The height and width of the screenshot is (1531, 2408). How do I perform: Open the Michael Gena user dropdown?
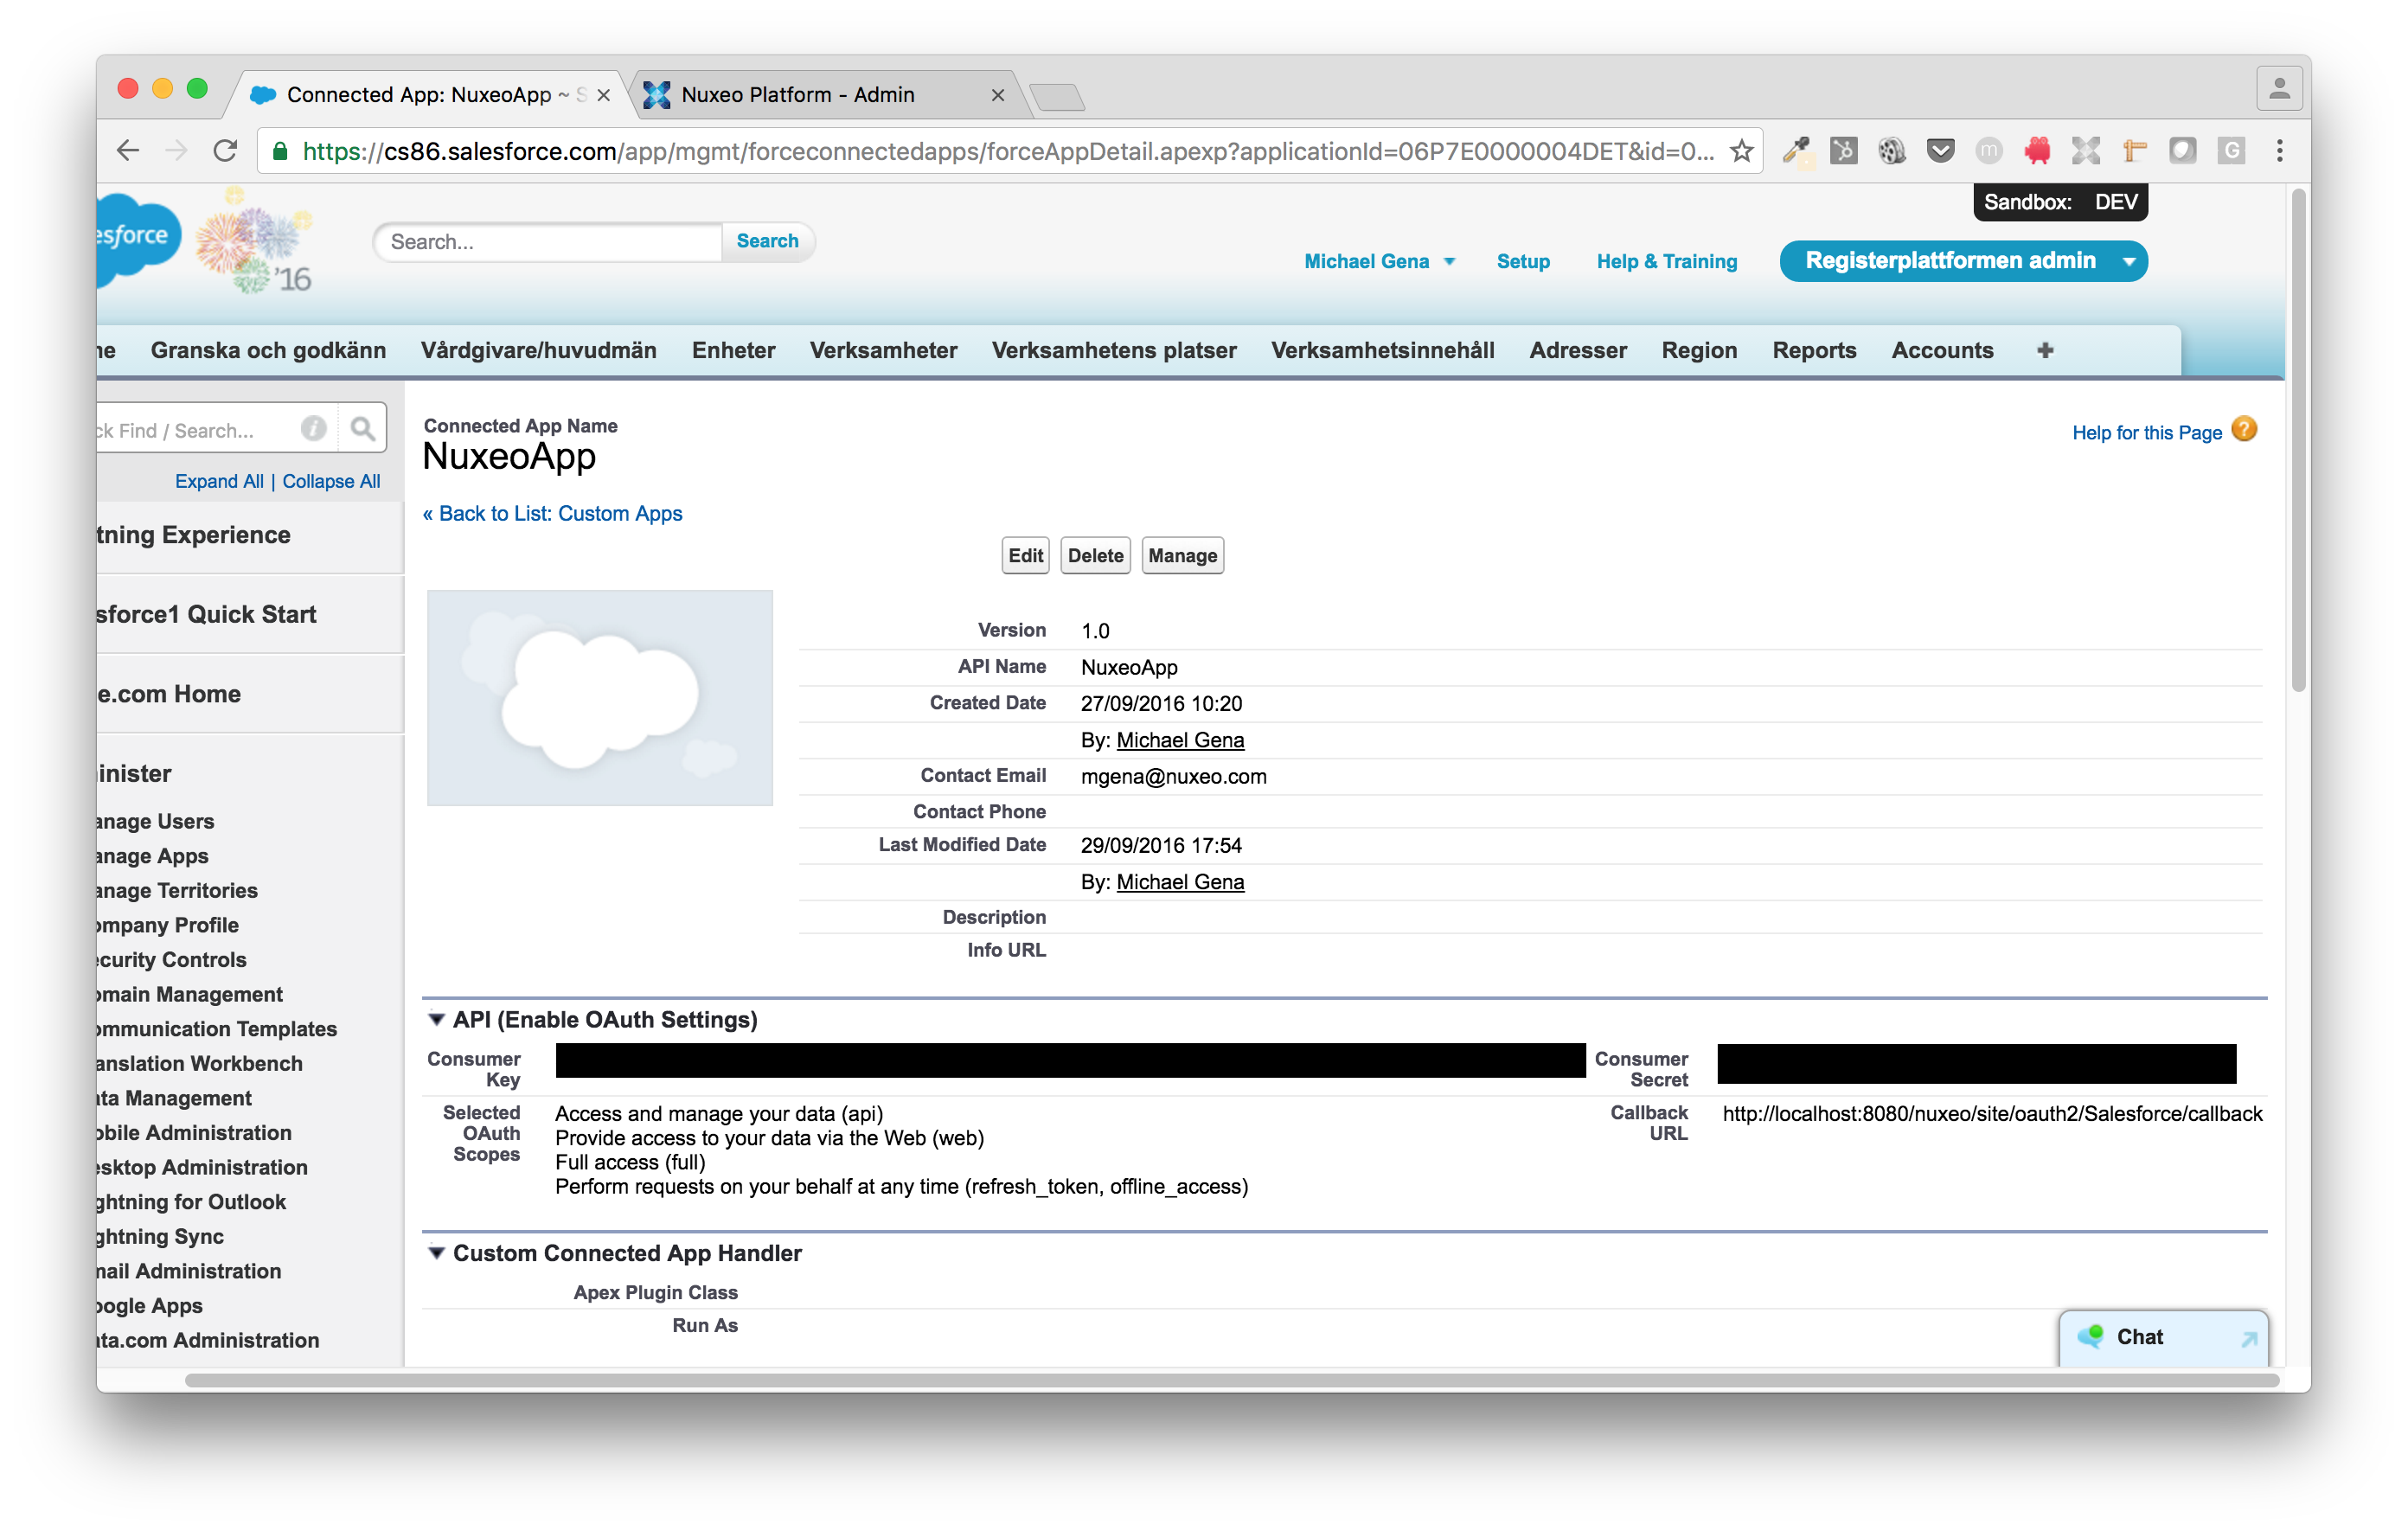(1379, 261)
